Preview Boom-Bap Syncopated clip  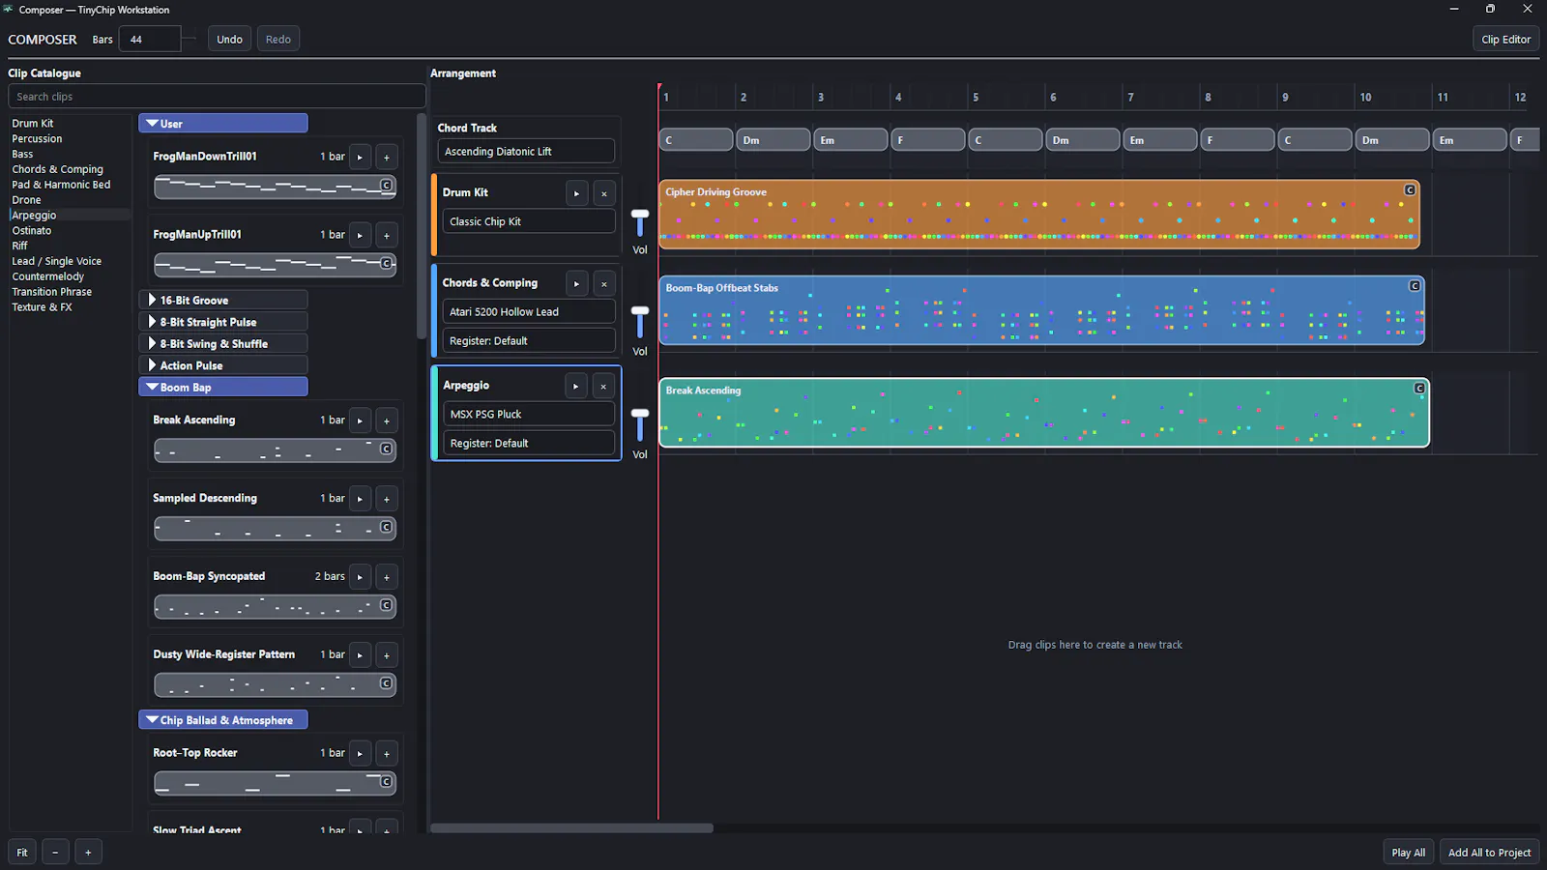pyautogui.click(x=360, y=577)
